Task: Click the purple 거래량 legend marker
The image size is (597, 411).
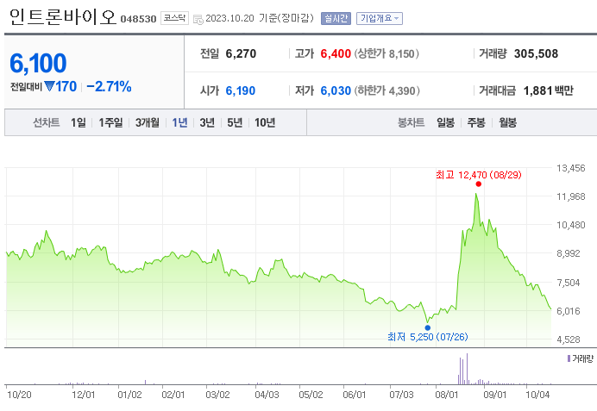Action: (x=569, y=358)
